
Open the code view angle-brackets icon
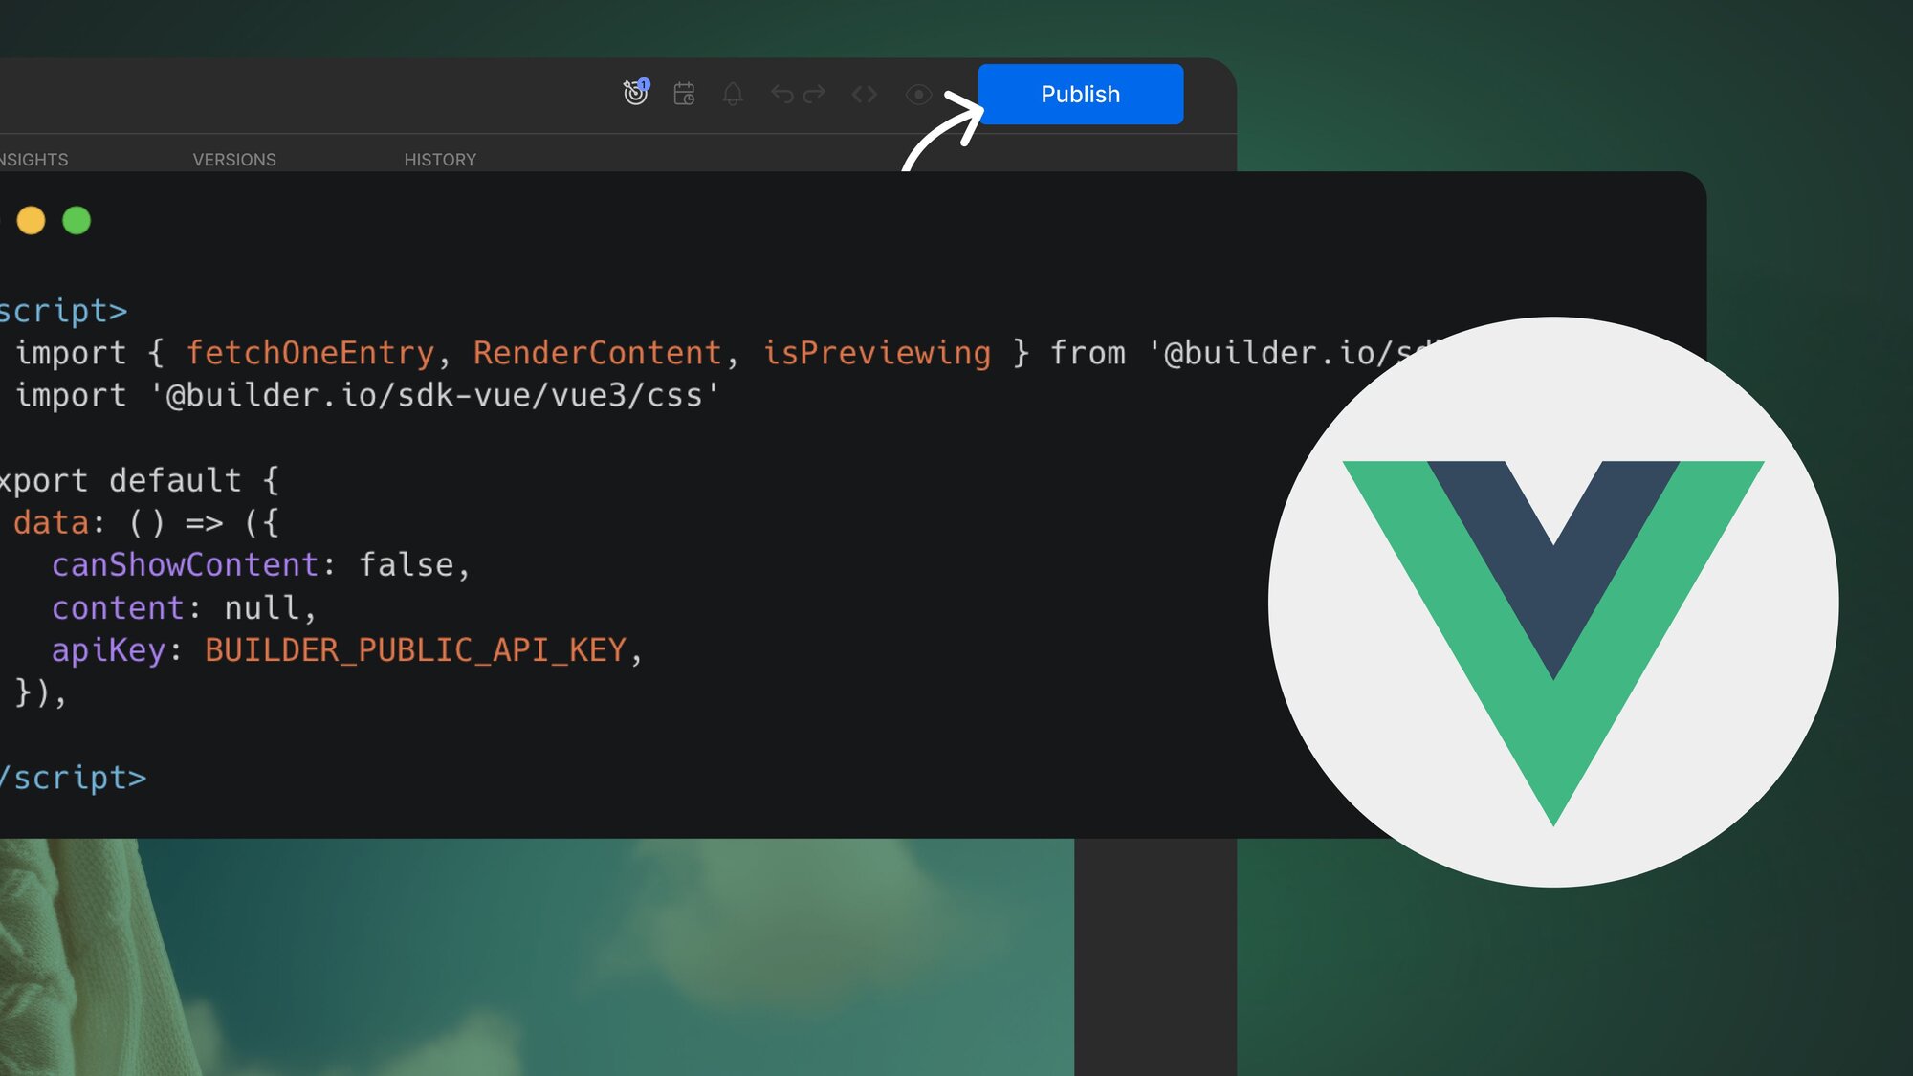pyautogui.click(x=865, y=94)
